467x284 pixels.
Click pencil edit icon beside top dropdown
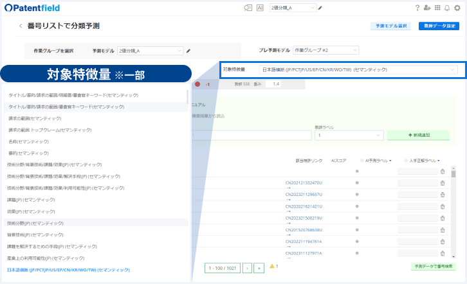click(x=320, y=8)
